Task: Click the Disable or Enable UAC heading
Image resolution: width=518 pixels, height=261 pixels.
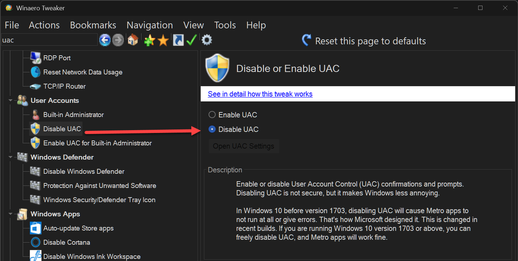Action: click(288, 69)
